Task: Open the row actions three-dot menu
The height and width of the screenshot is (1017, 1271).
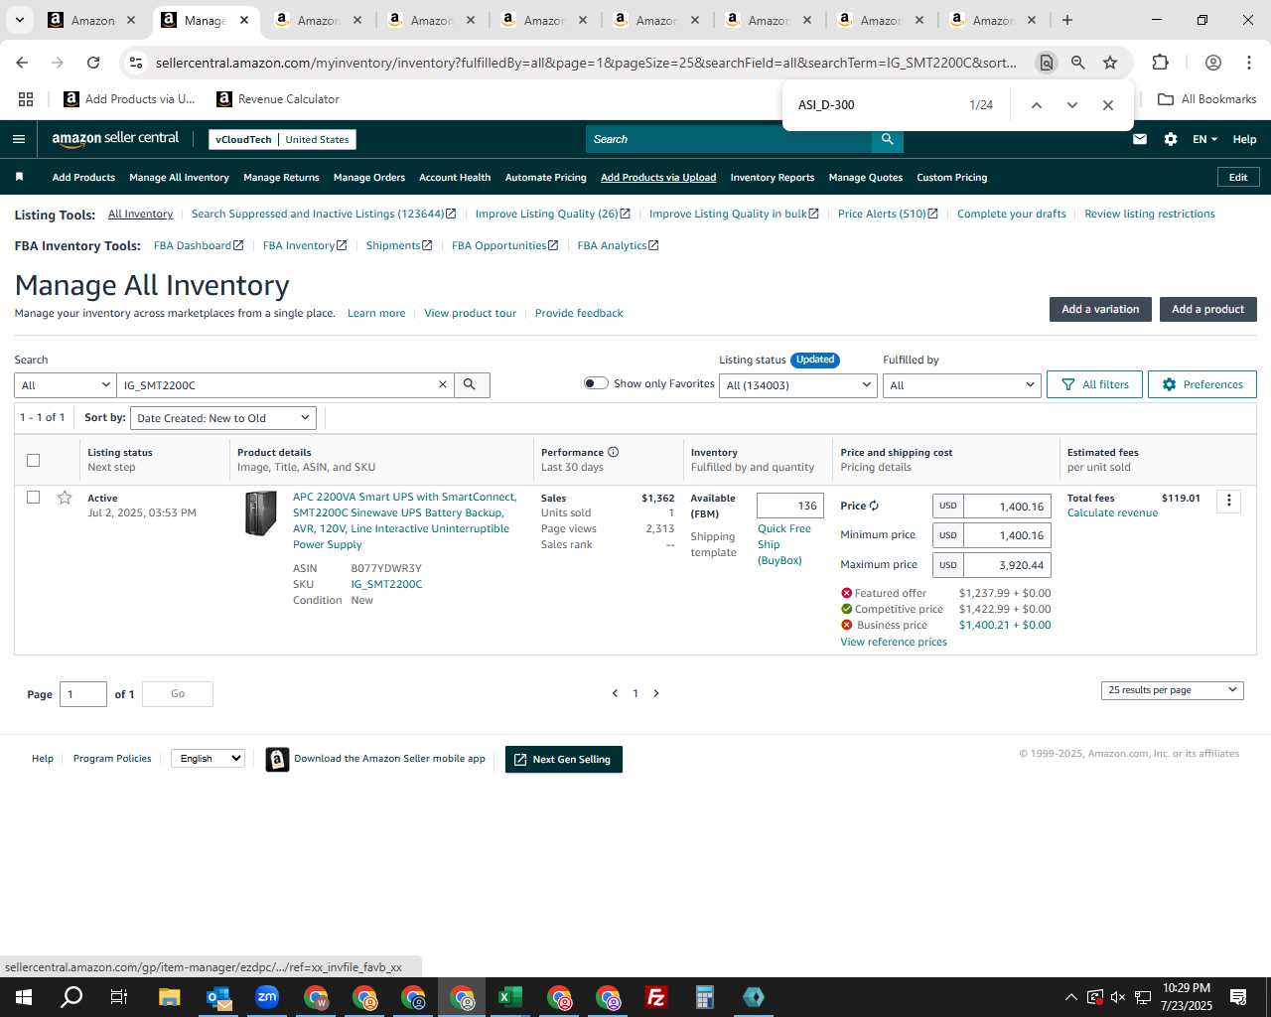Action: (x=1228, y=501)
